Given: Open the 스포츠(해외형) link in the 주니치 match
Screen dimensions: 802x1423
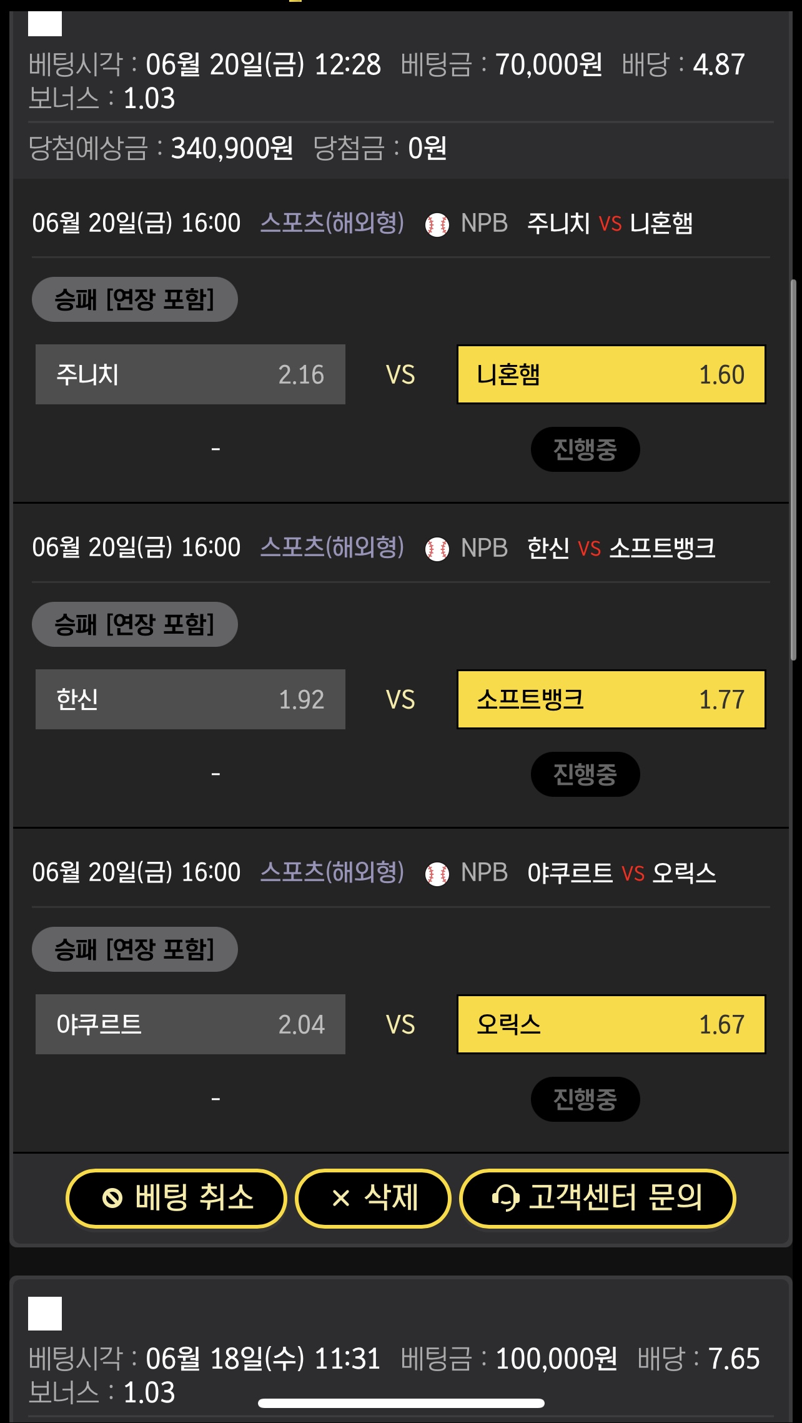Looking at the screenshot, I should click(332, 223).
